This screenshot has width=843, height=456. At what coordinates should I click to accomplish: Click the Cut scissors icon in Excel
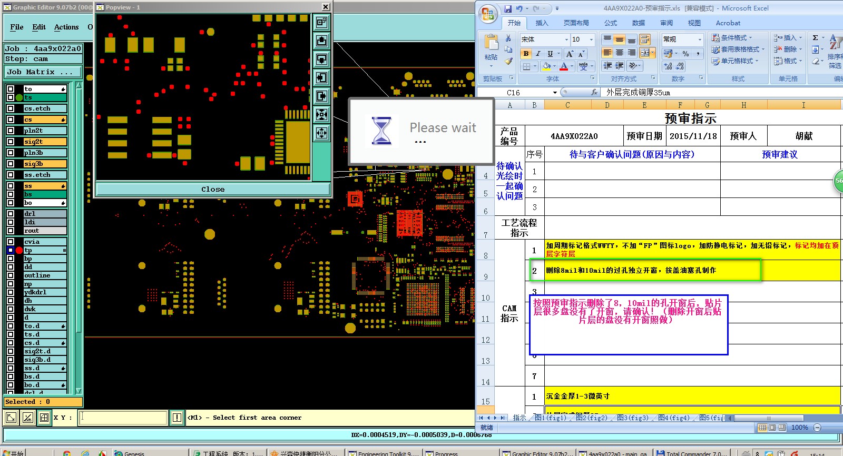508,38
